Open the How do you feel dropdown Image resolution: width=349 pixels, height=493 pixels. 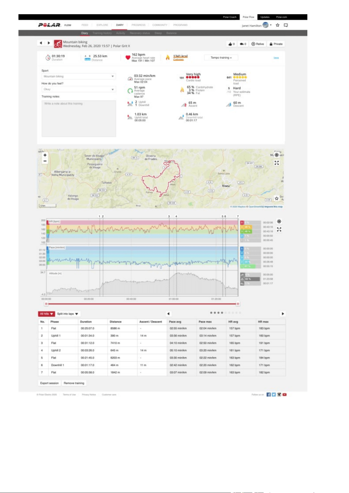(x=79, y=89)
